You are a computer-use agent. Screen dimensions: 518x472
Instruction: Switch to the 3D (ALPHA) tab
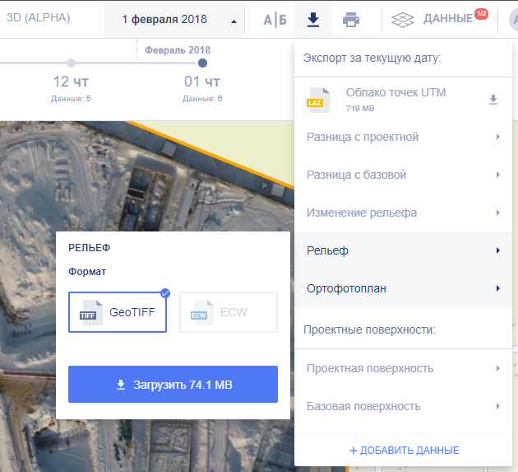[x=38, y=17]
